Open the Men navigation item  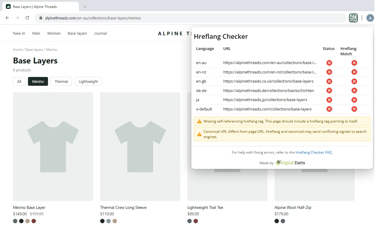point(36,33)
